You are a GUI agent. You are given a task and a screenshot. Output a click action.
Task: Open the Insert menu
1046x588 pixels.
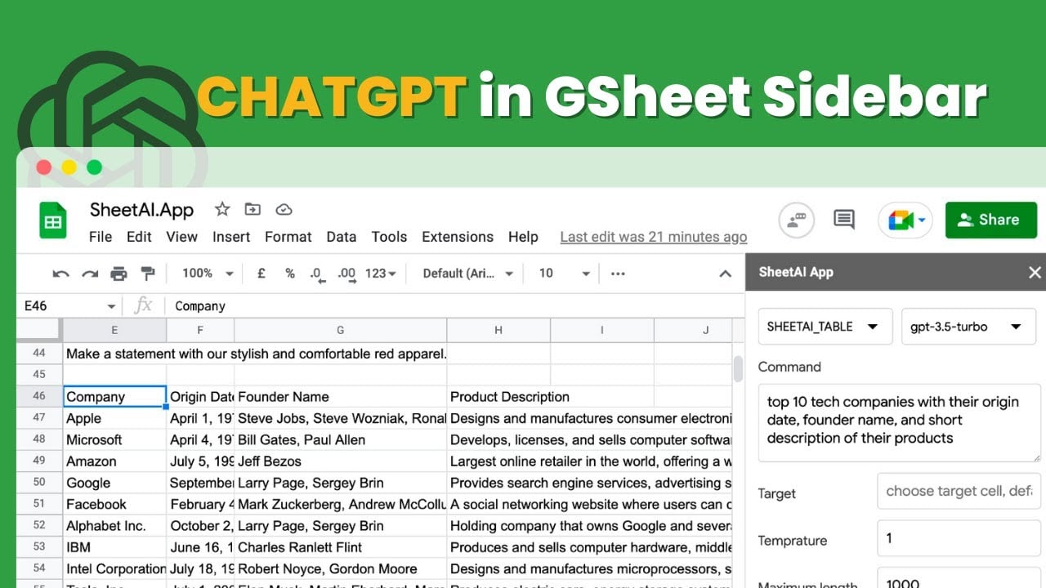[231, 237]
